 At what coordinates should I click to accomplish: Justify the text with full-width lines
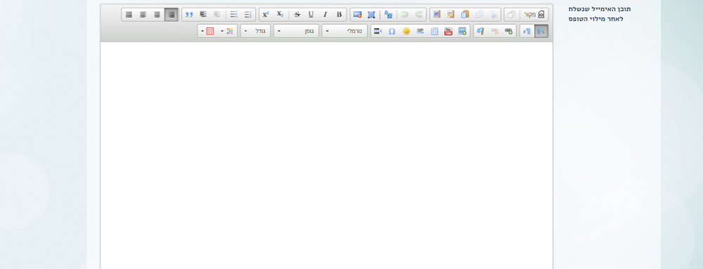129,14
